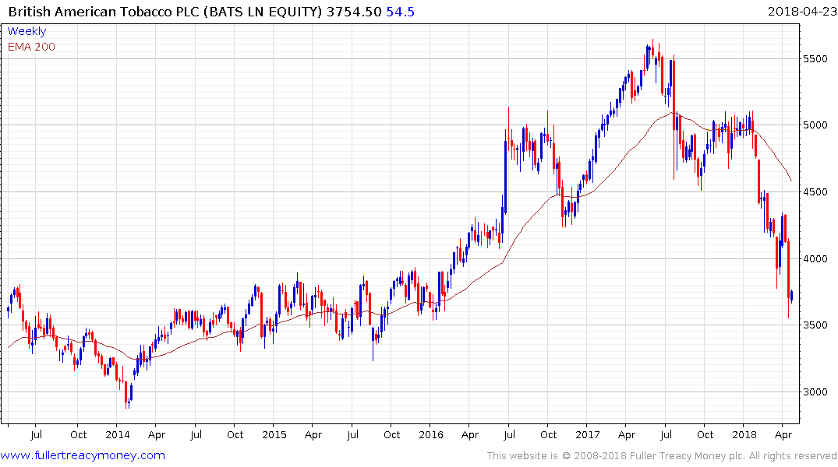Select the 'Weekly' timeframe label

tap(27, 31)
